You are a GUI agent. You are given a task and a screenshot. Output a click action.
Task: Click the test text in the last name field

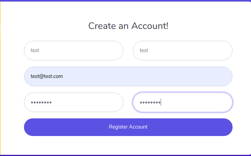pyautogui.click(x=144, y=51)
